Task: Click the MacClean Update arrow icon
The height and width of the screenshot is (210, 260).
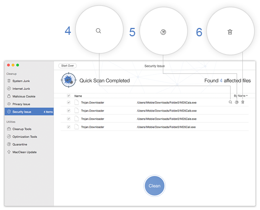Action: (x=9, y=152)
